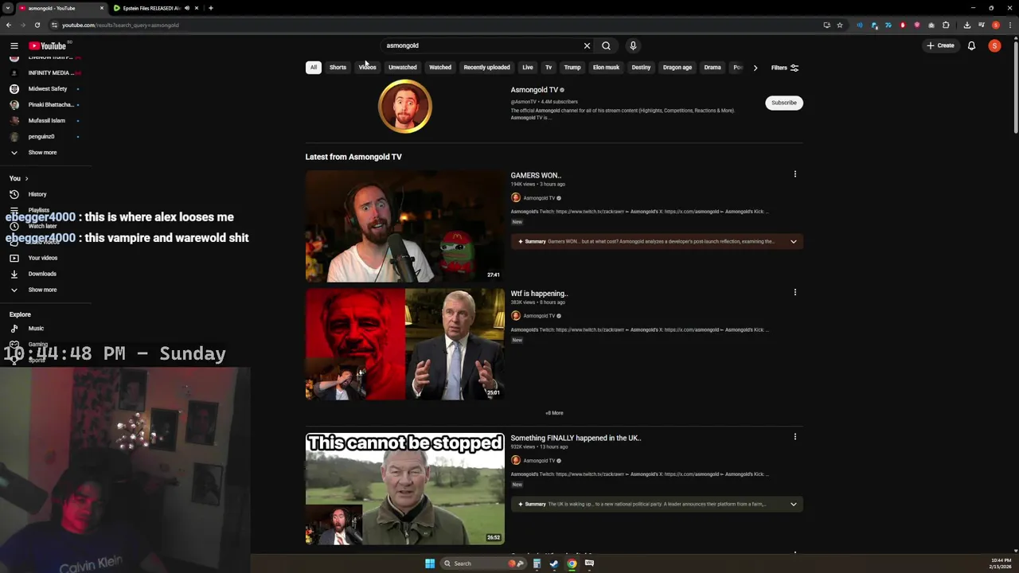Open the GAMERS WON.. video title

click(x=536, y=175)
